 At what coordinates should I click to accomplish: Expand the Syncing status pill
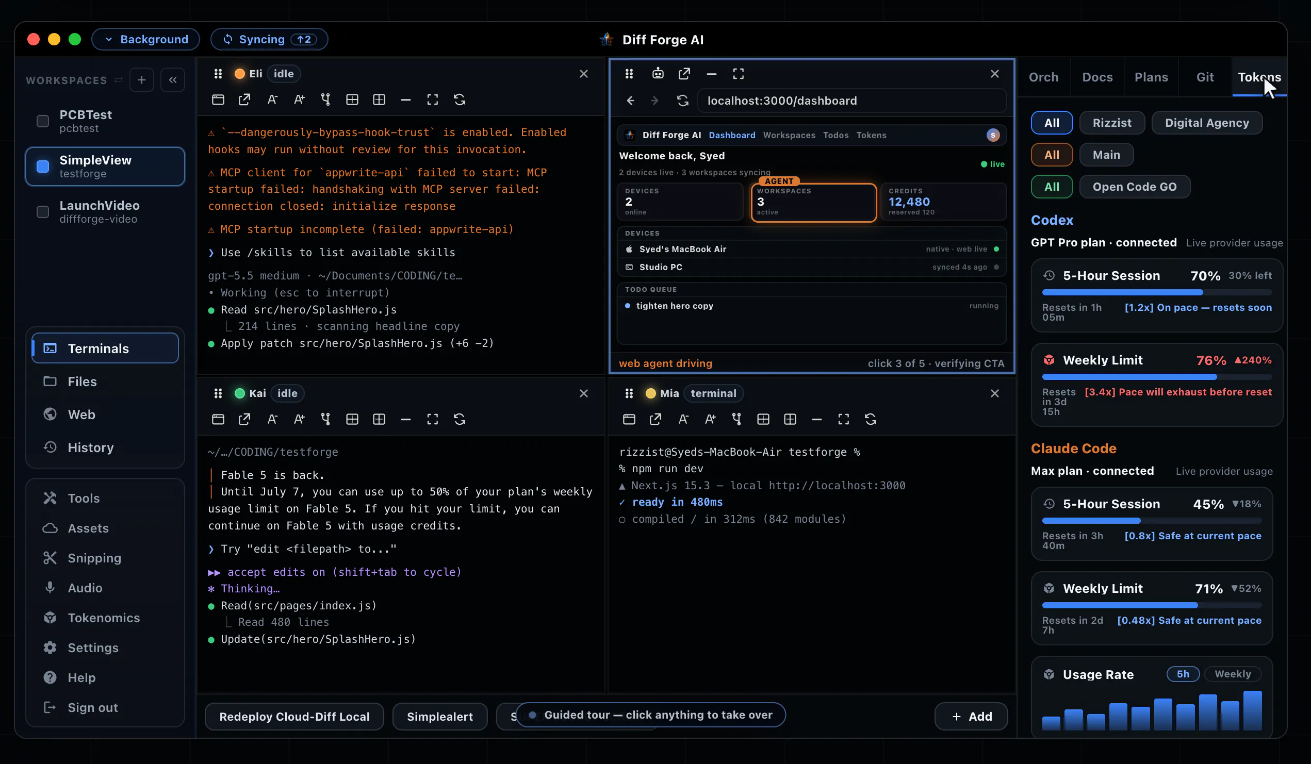pyautogui.click(x=269, y=40)
